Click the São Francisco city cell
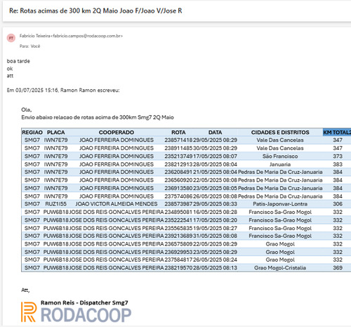 coord(280,156)
